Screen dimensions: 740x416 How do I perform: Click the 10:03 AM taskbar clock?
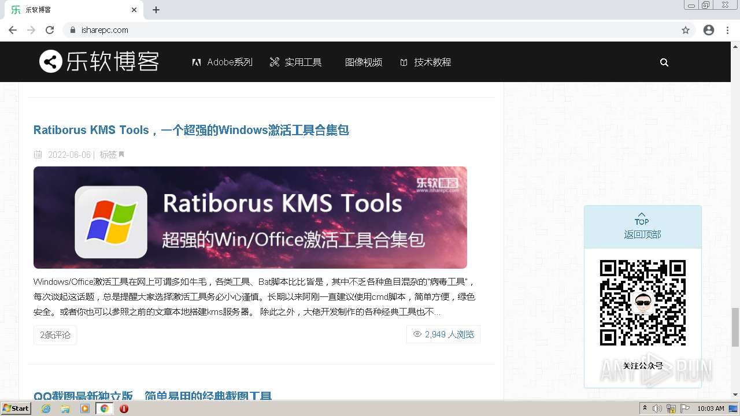point(711,408)
